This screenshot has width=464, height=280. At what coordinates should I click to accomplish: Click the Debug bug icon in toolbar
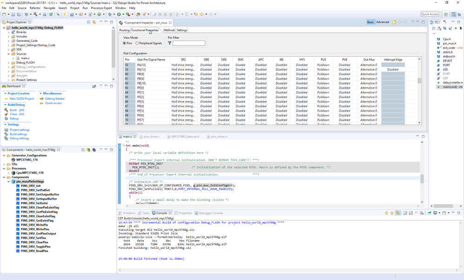(110, 14)
